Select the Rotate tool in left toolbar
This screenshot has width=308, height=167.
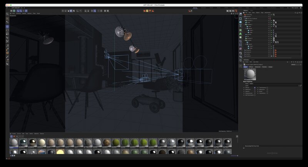click(7, 30)
